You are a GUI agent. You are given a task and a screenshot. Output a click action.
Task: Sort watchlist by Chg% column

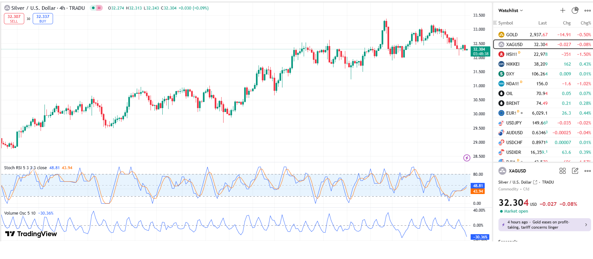[585, 23]
